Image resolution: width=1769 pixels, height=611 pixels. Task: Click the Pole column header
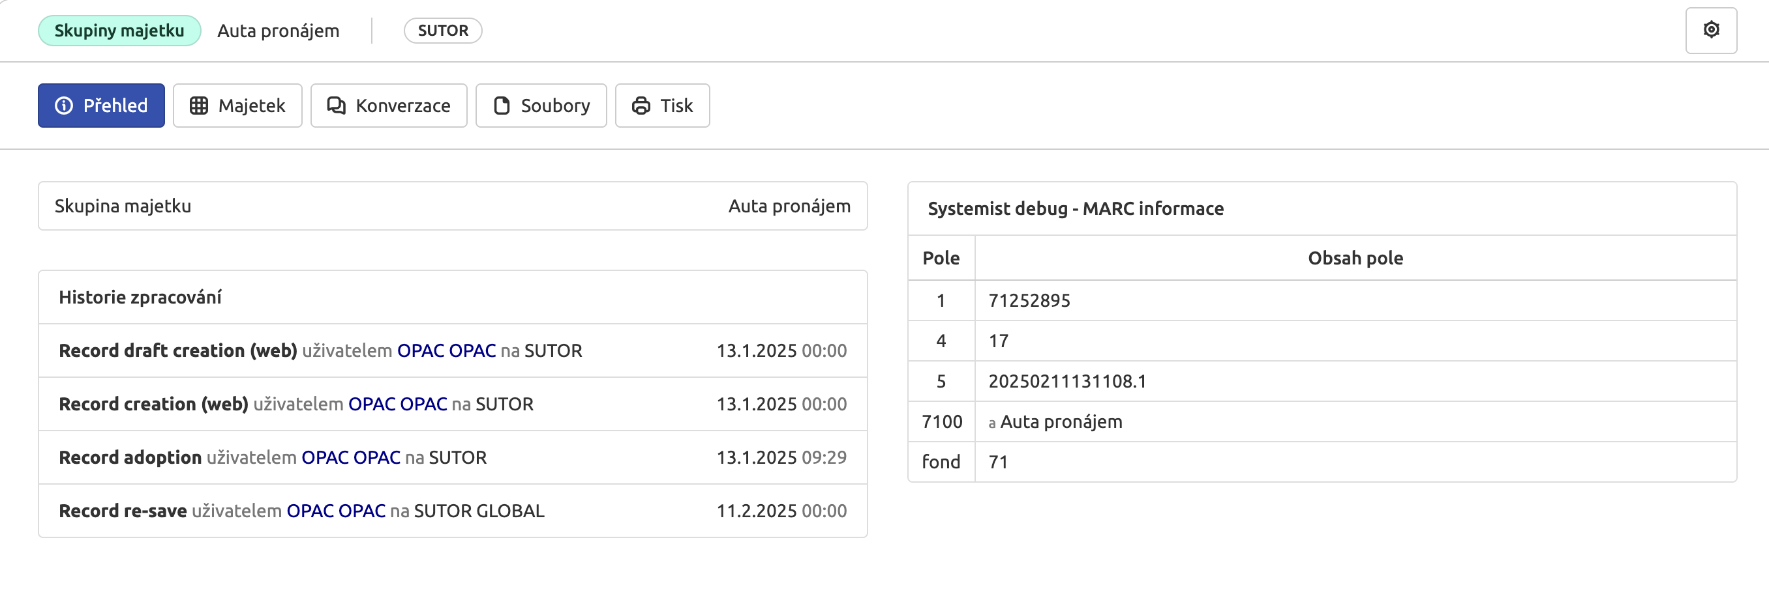pos(941,258)
